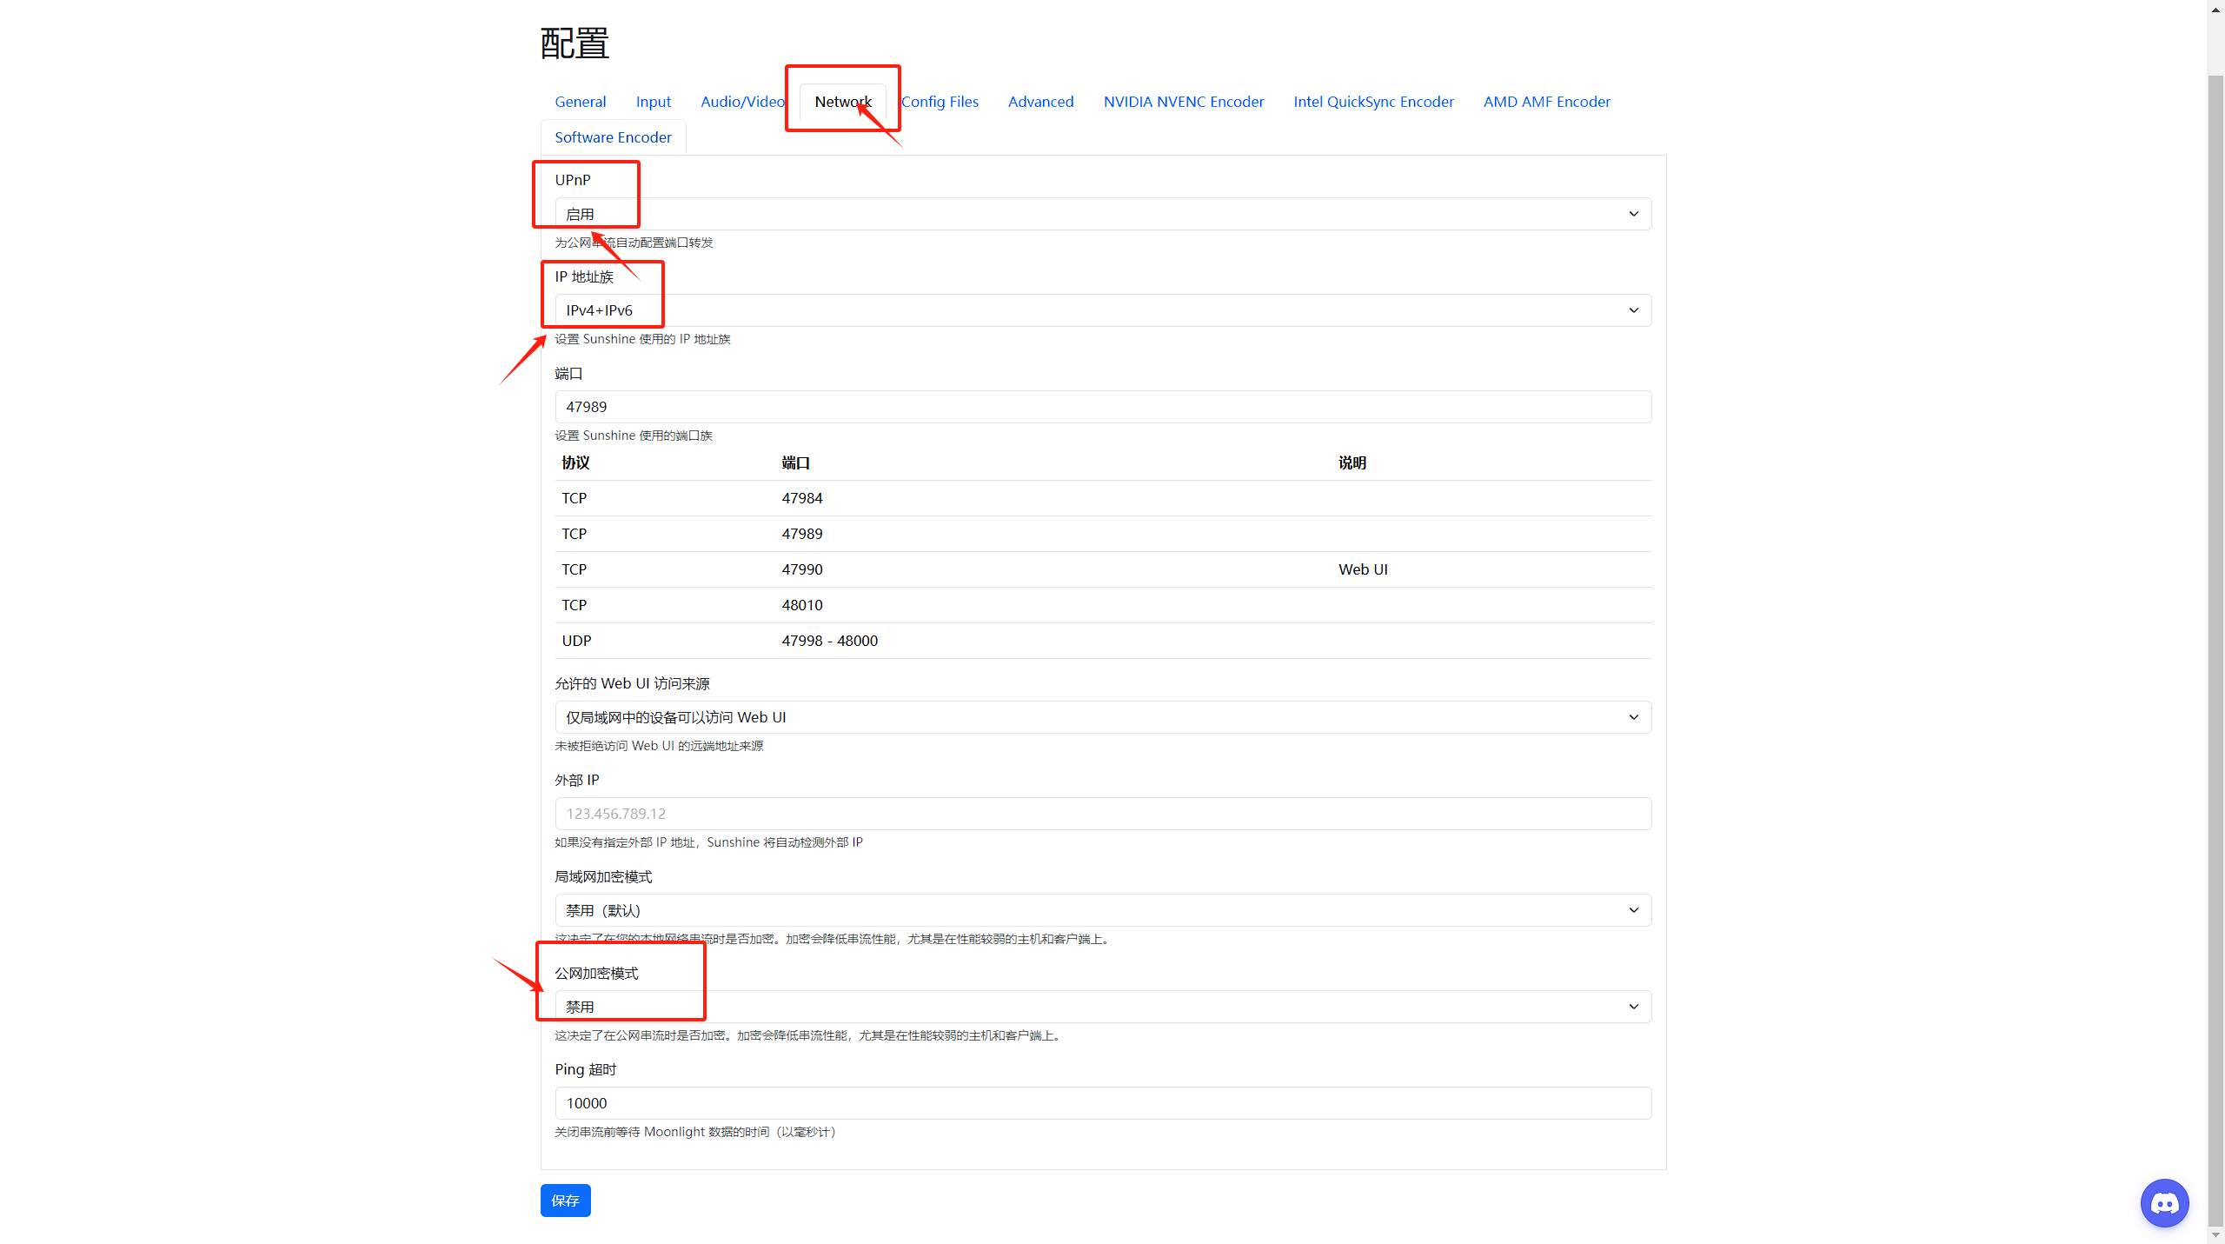
Task: Click the Discord chat icon
Action: pyautogui.click(x=2164, y=1203)
